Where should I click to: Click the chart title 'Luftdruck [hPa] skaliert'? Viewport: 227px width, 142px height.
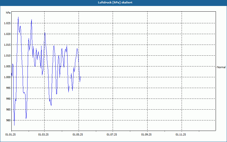(115, 3)
